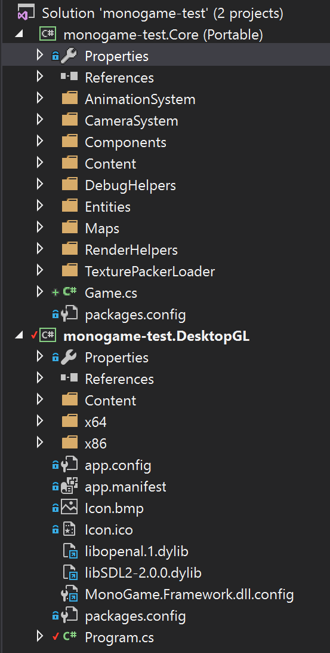Collapse the monogame-test.DesktopGL project node
The image size is (330, 653).
18,336
